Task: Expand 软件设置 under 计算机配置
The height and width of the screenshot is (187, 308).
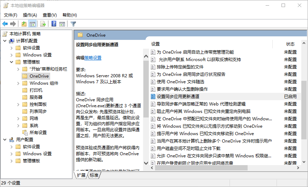Action: coord(11,48)
